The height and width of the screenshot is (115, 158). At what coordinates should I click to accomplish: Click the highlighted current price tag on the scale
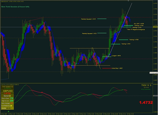point(155,27)
